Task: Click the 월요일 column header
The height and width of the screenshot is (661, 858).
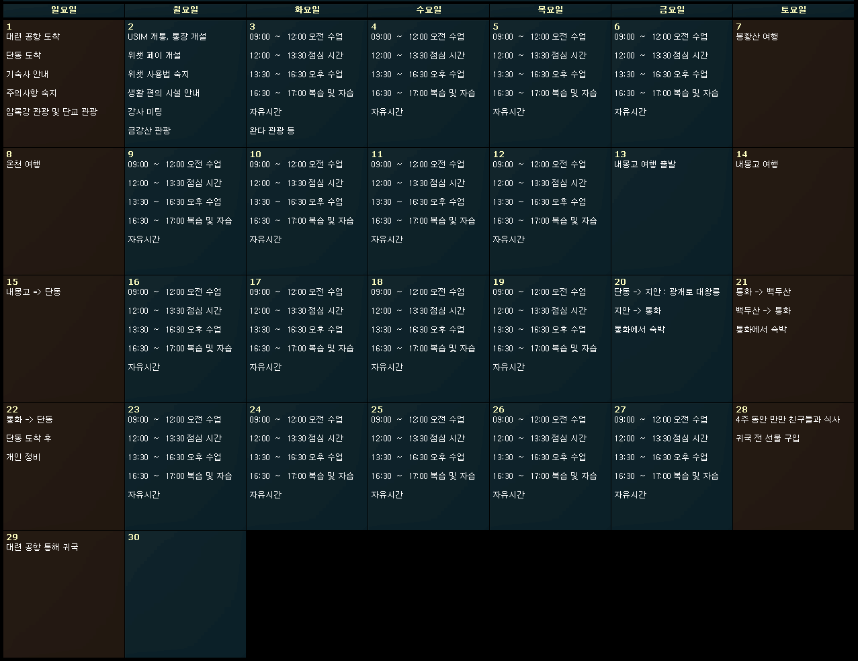Action: 185,10
